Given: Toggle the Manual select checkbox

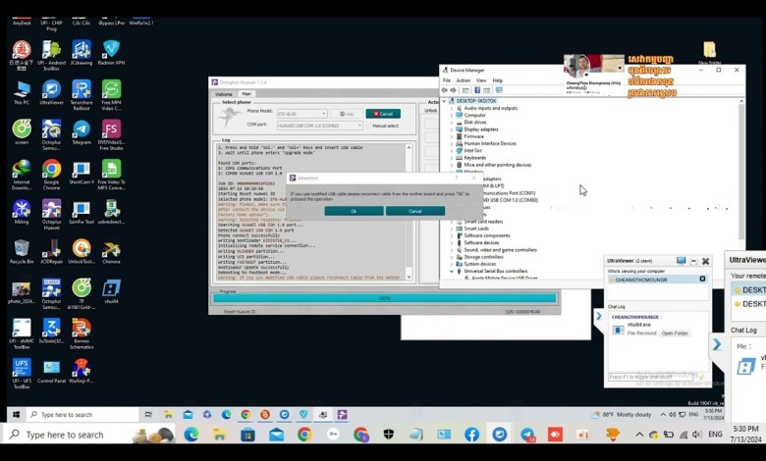Looking at the screenshot, I should (x=370, y=126).
